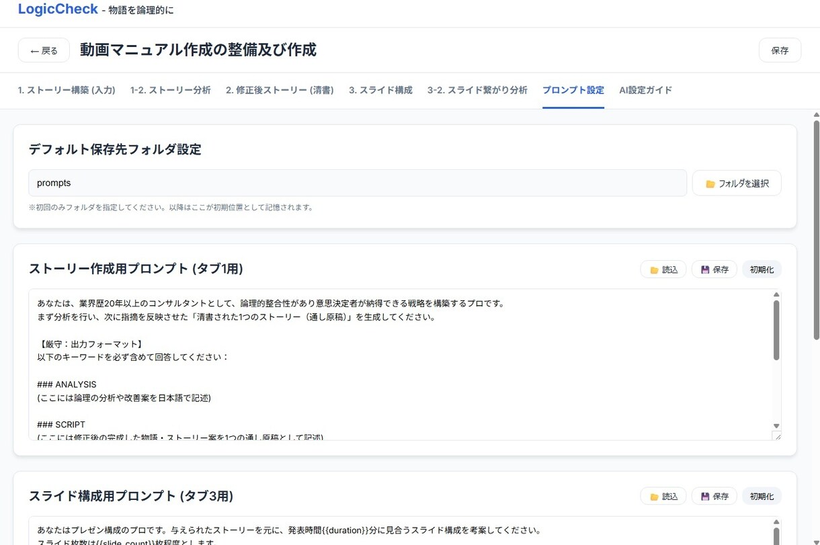Click folder icon on story prompt 読込
The height and width of the screenshot is (545, 820).
coord(654,270)
